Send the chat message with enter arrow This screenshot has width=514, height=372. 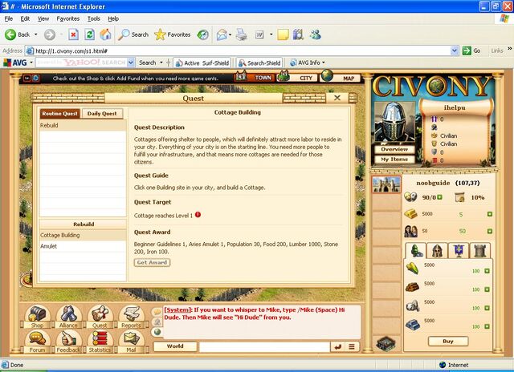[337, 346]
